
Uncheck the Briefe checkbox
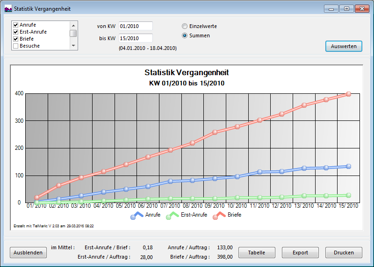[16, 39]
